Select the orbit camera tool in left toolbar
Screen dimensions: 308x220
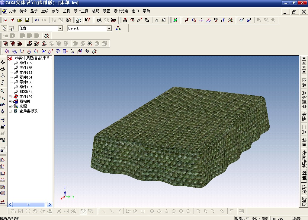[x=3, y=69]
